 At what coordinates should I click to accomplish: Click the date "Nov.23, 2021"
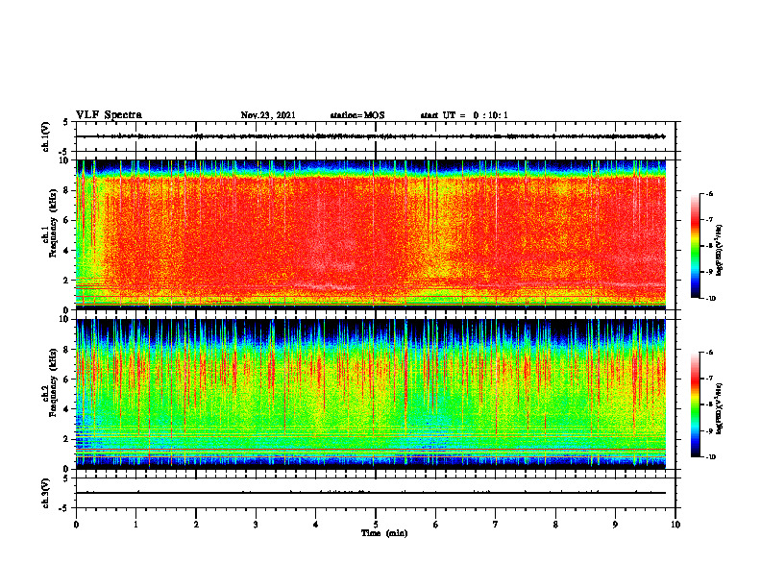coord(268,115)
